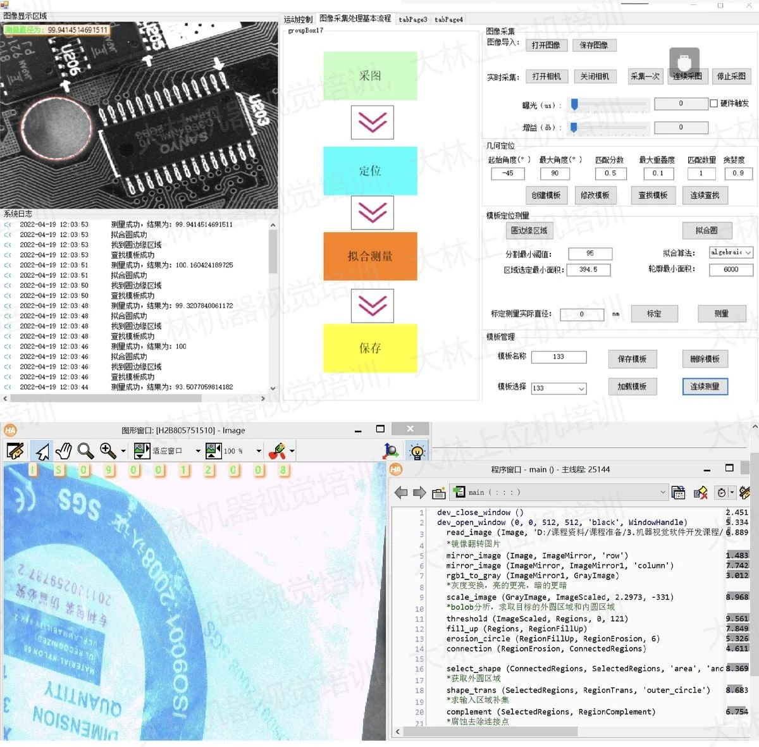
Task: Go back using the left arrow icon
Action: [400, 493]
